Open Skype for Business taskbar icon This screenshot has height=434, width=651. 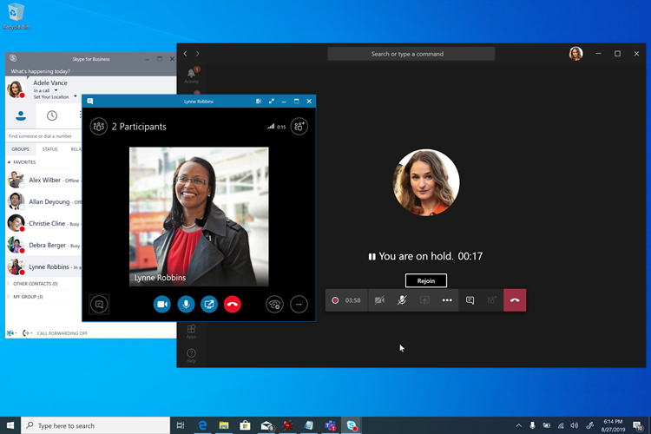[x=352, y=425]
